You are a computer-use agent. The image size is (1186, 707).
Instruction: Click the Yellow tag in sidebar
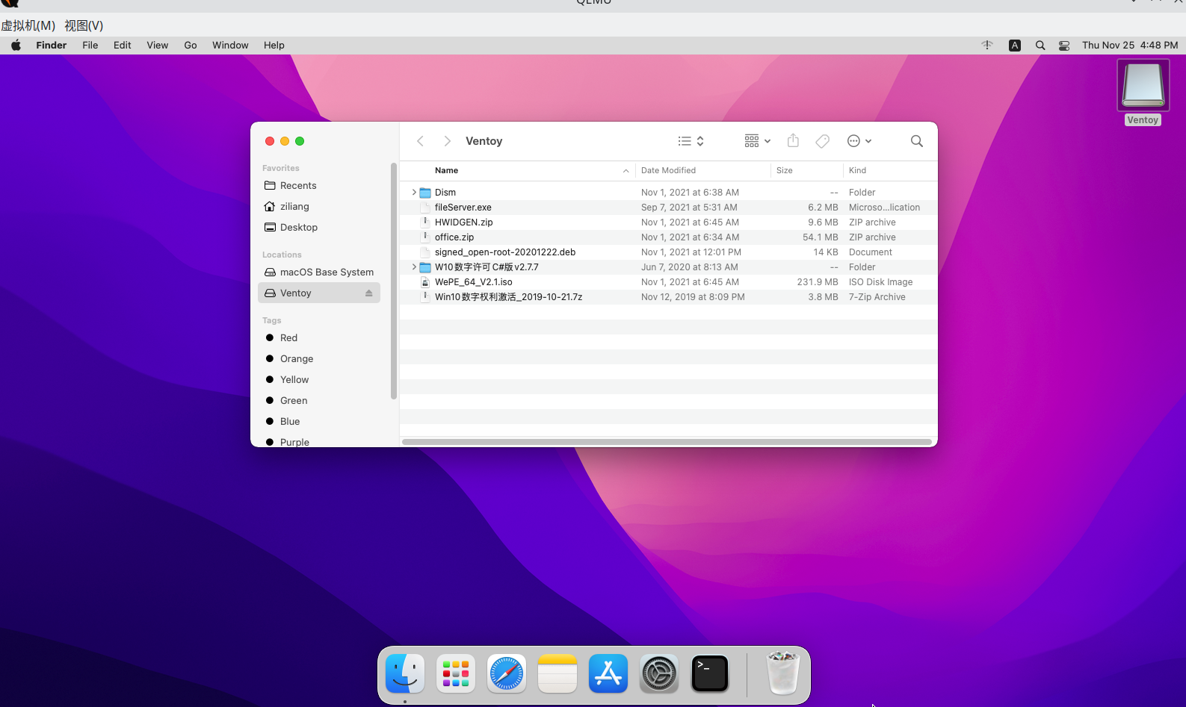(x=319, y=380)
